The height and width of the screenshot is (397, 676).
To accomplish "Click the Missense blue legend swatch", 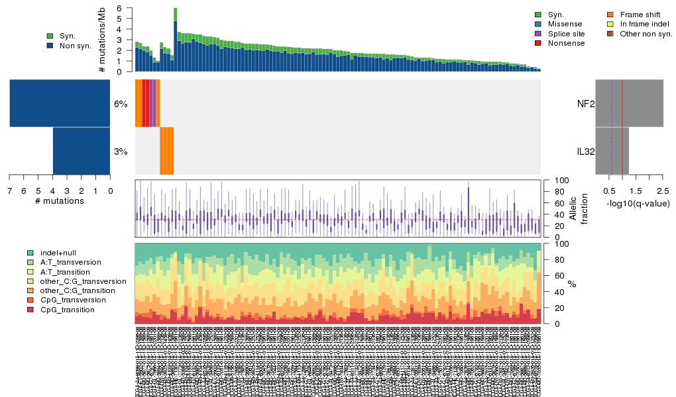I will click(x=538, y=24).
